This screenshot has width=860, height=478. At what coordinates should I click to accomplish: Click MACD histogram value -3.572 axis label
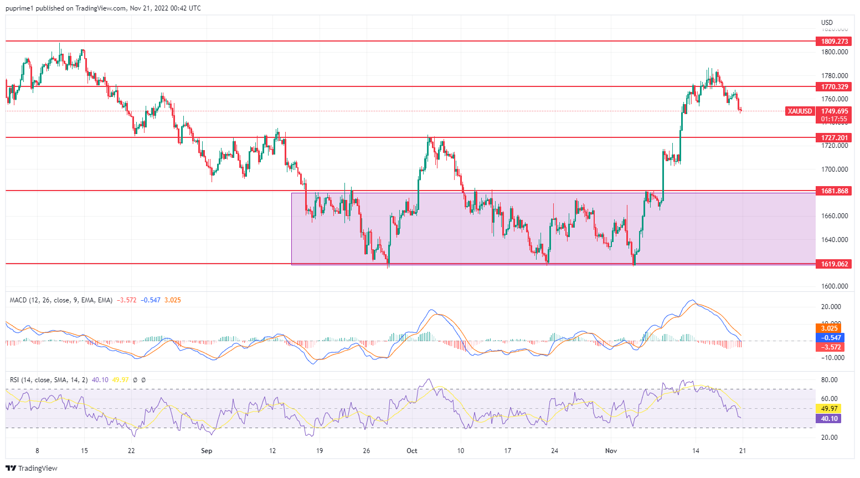pos(830,347)
